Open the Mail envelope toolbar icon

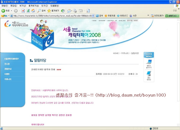tap(69, 11)
